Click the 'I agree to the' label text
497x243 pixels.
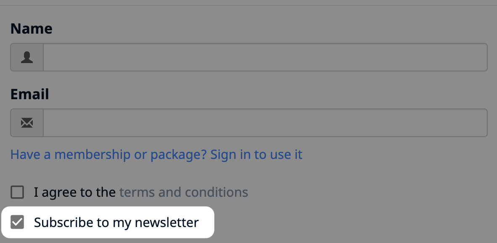75,192
